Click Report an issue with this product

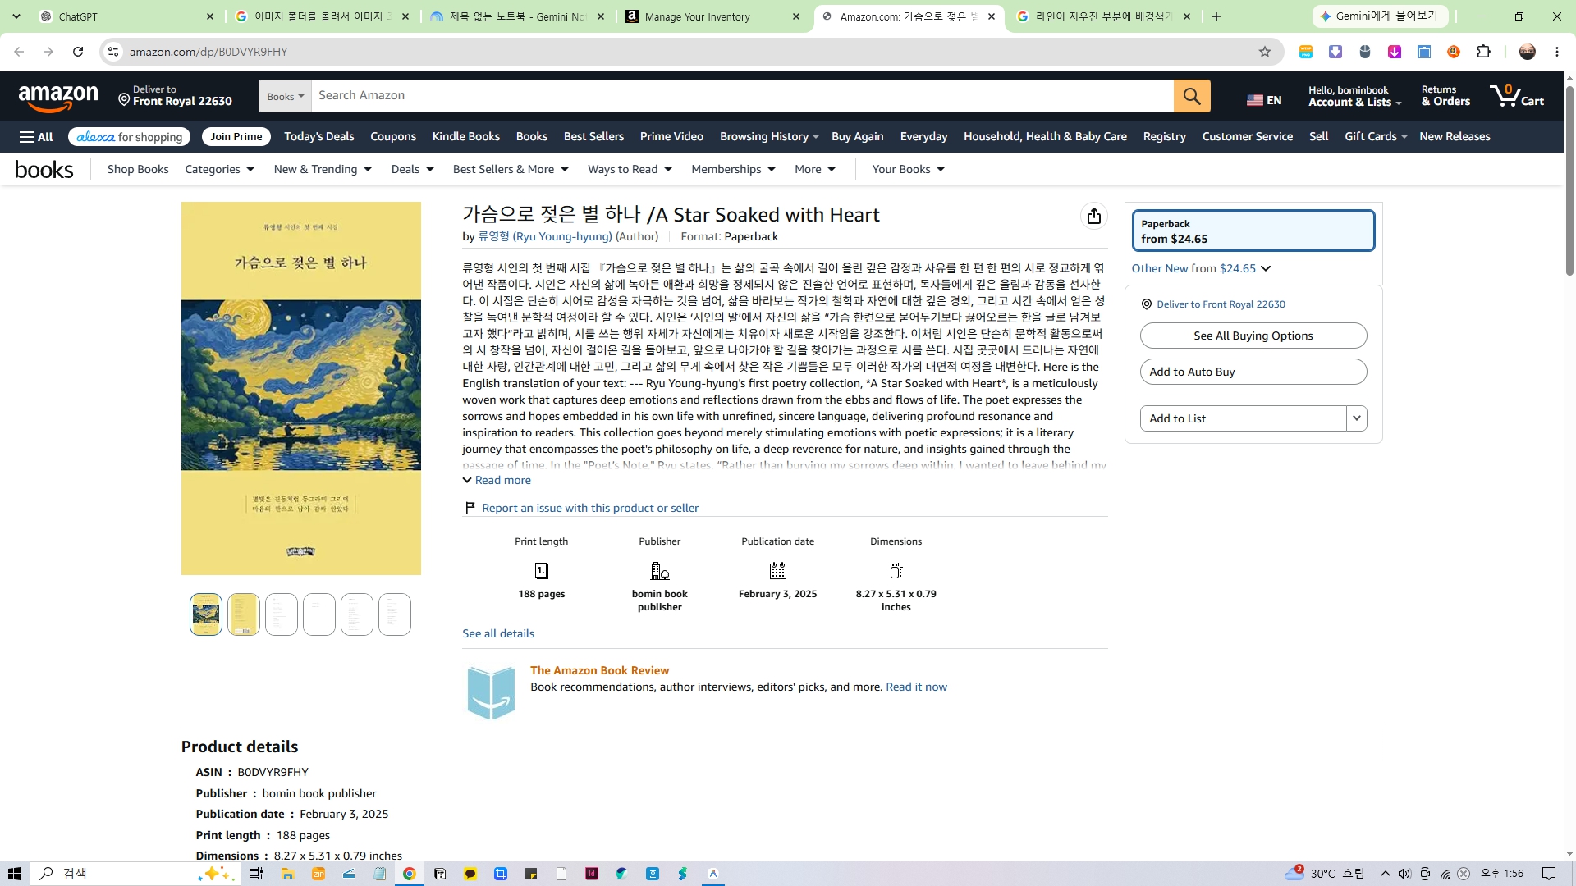[590, 509]
